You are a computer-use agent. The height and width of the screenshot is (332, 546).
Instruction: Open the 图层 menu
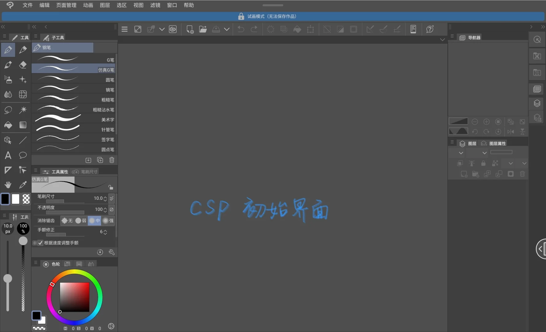click(x=105, y=5)
